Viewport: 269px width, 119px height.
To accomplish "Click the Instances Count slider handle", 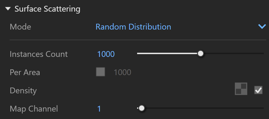I will pos(200,54).
